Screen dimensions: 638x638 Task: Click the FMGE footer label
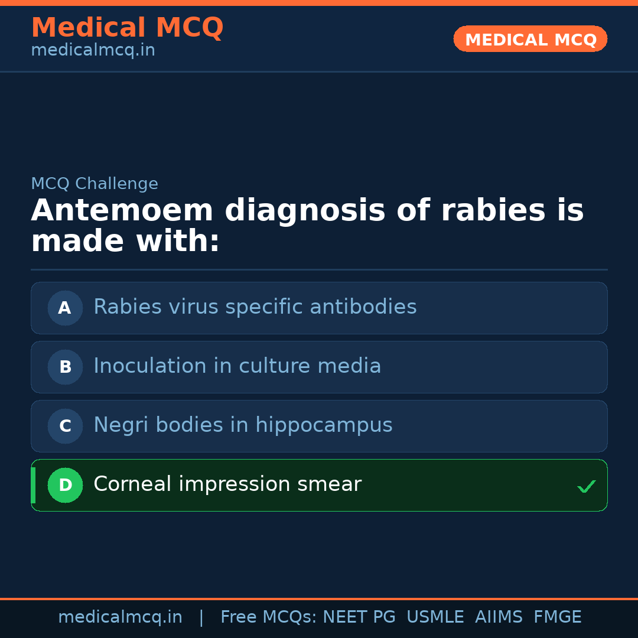tap(558, 617)
